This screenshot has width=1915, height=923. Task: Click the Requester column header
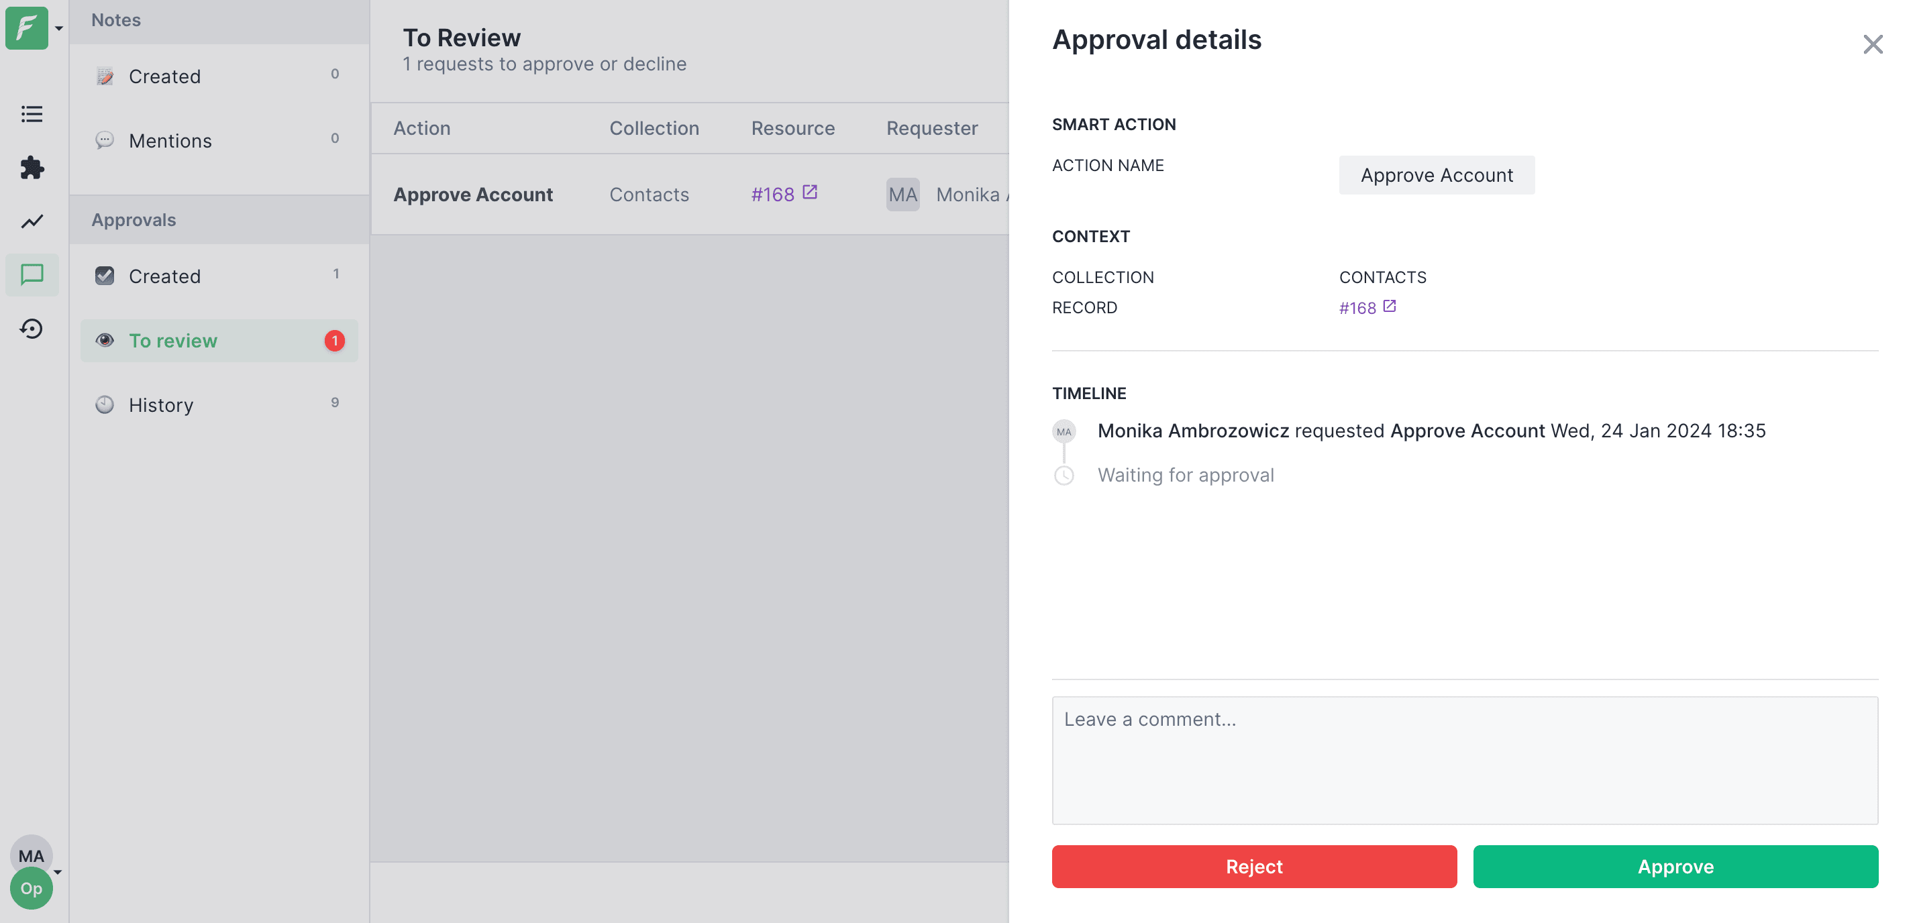[x=931, y=128]
